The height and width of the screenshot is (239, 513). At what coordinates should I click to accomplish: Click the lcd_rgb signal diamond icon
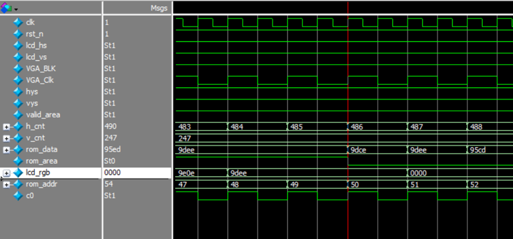[18, 173]
